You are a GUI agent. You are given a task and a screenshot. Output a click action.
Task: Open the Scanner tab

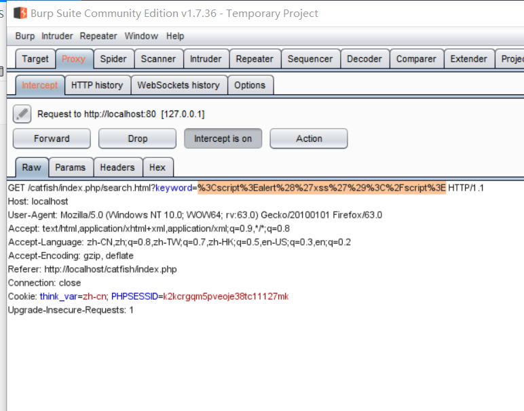coord(158,59)
